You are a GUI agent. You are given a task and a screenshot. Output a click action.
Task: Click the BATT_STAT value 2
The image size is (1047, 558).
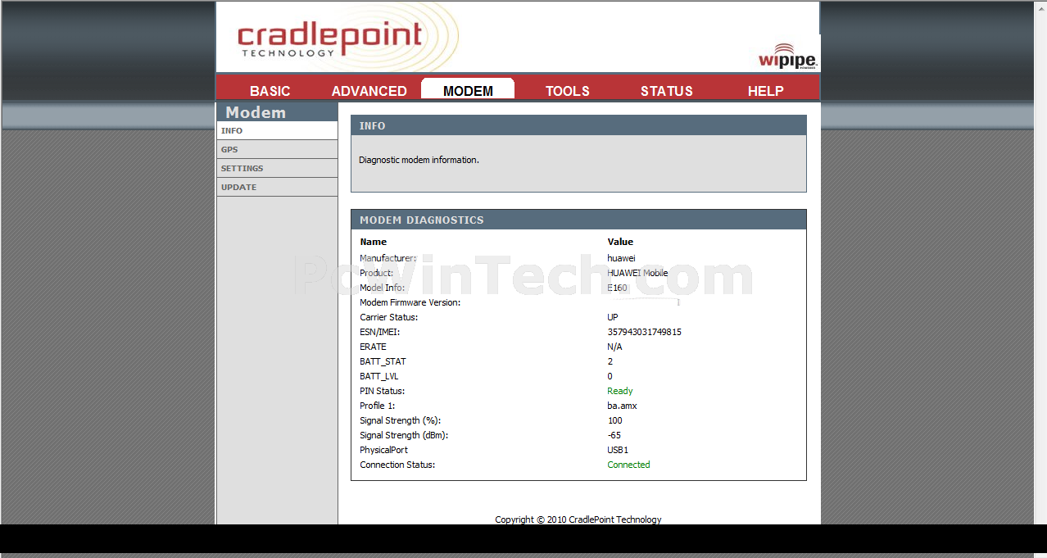(610, 361)
